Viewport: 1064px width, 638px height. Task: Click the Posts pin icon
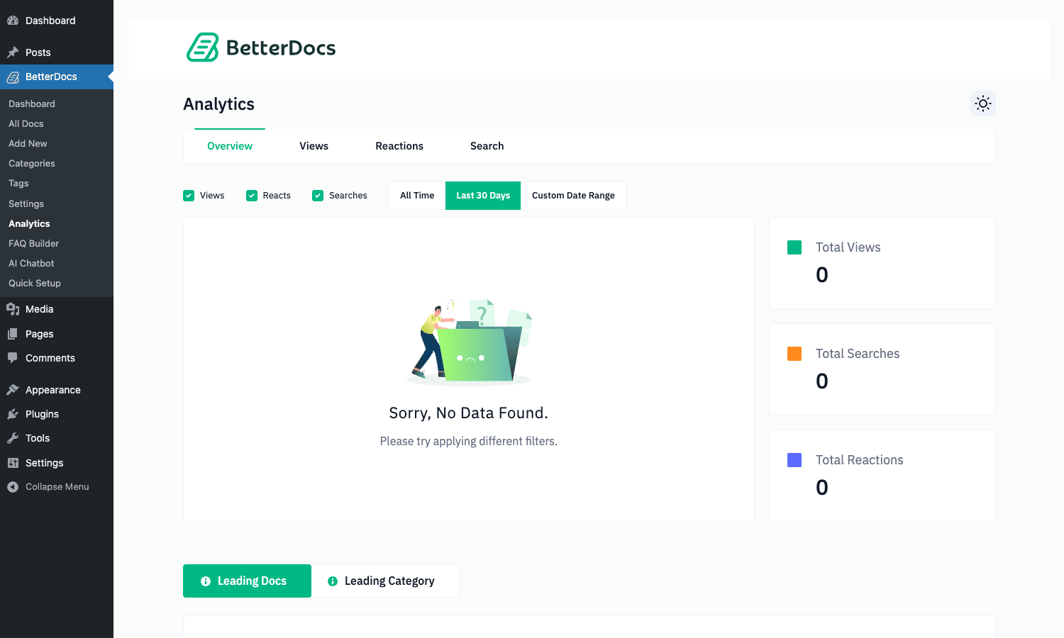[13, 52]
